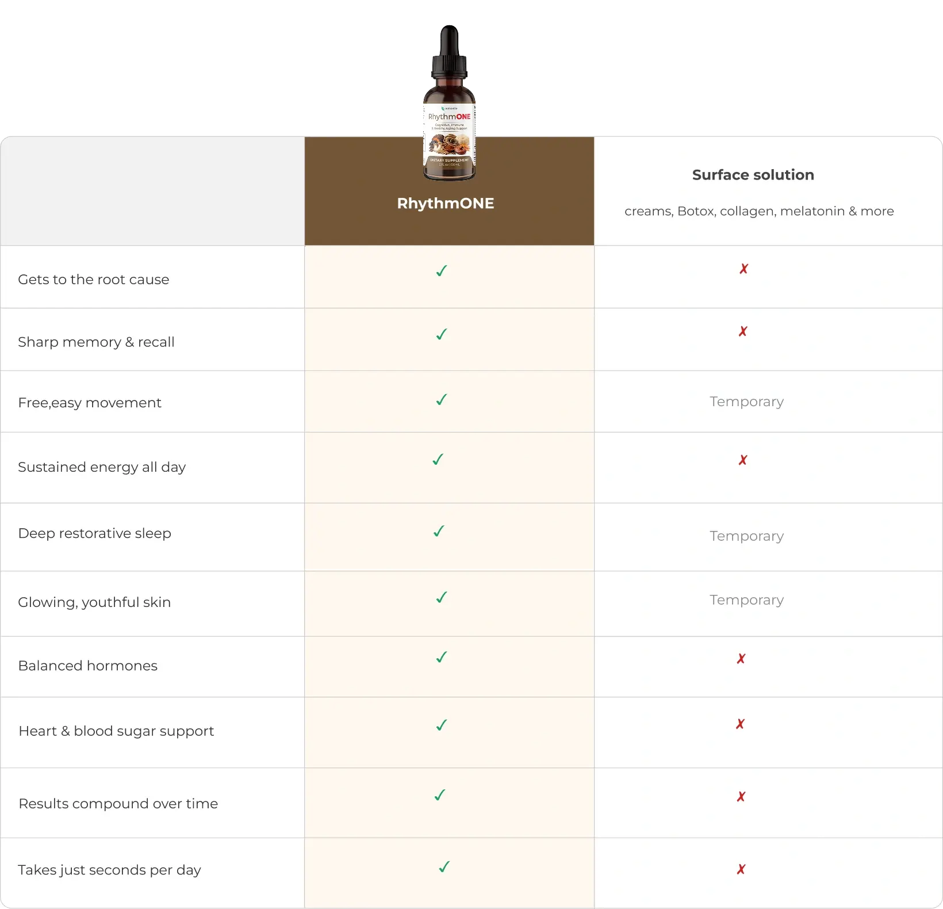Click the 'Free,easy movement' row label
Image resolution: width=943 pixels, height=909 pixels.
tap(90, 403)
